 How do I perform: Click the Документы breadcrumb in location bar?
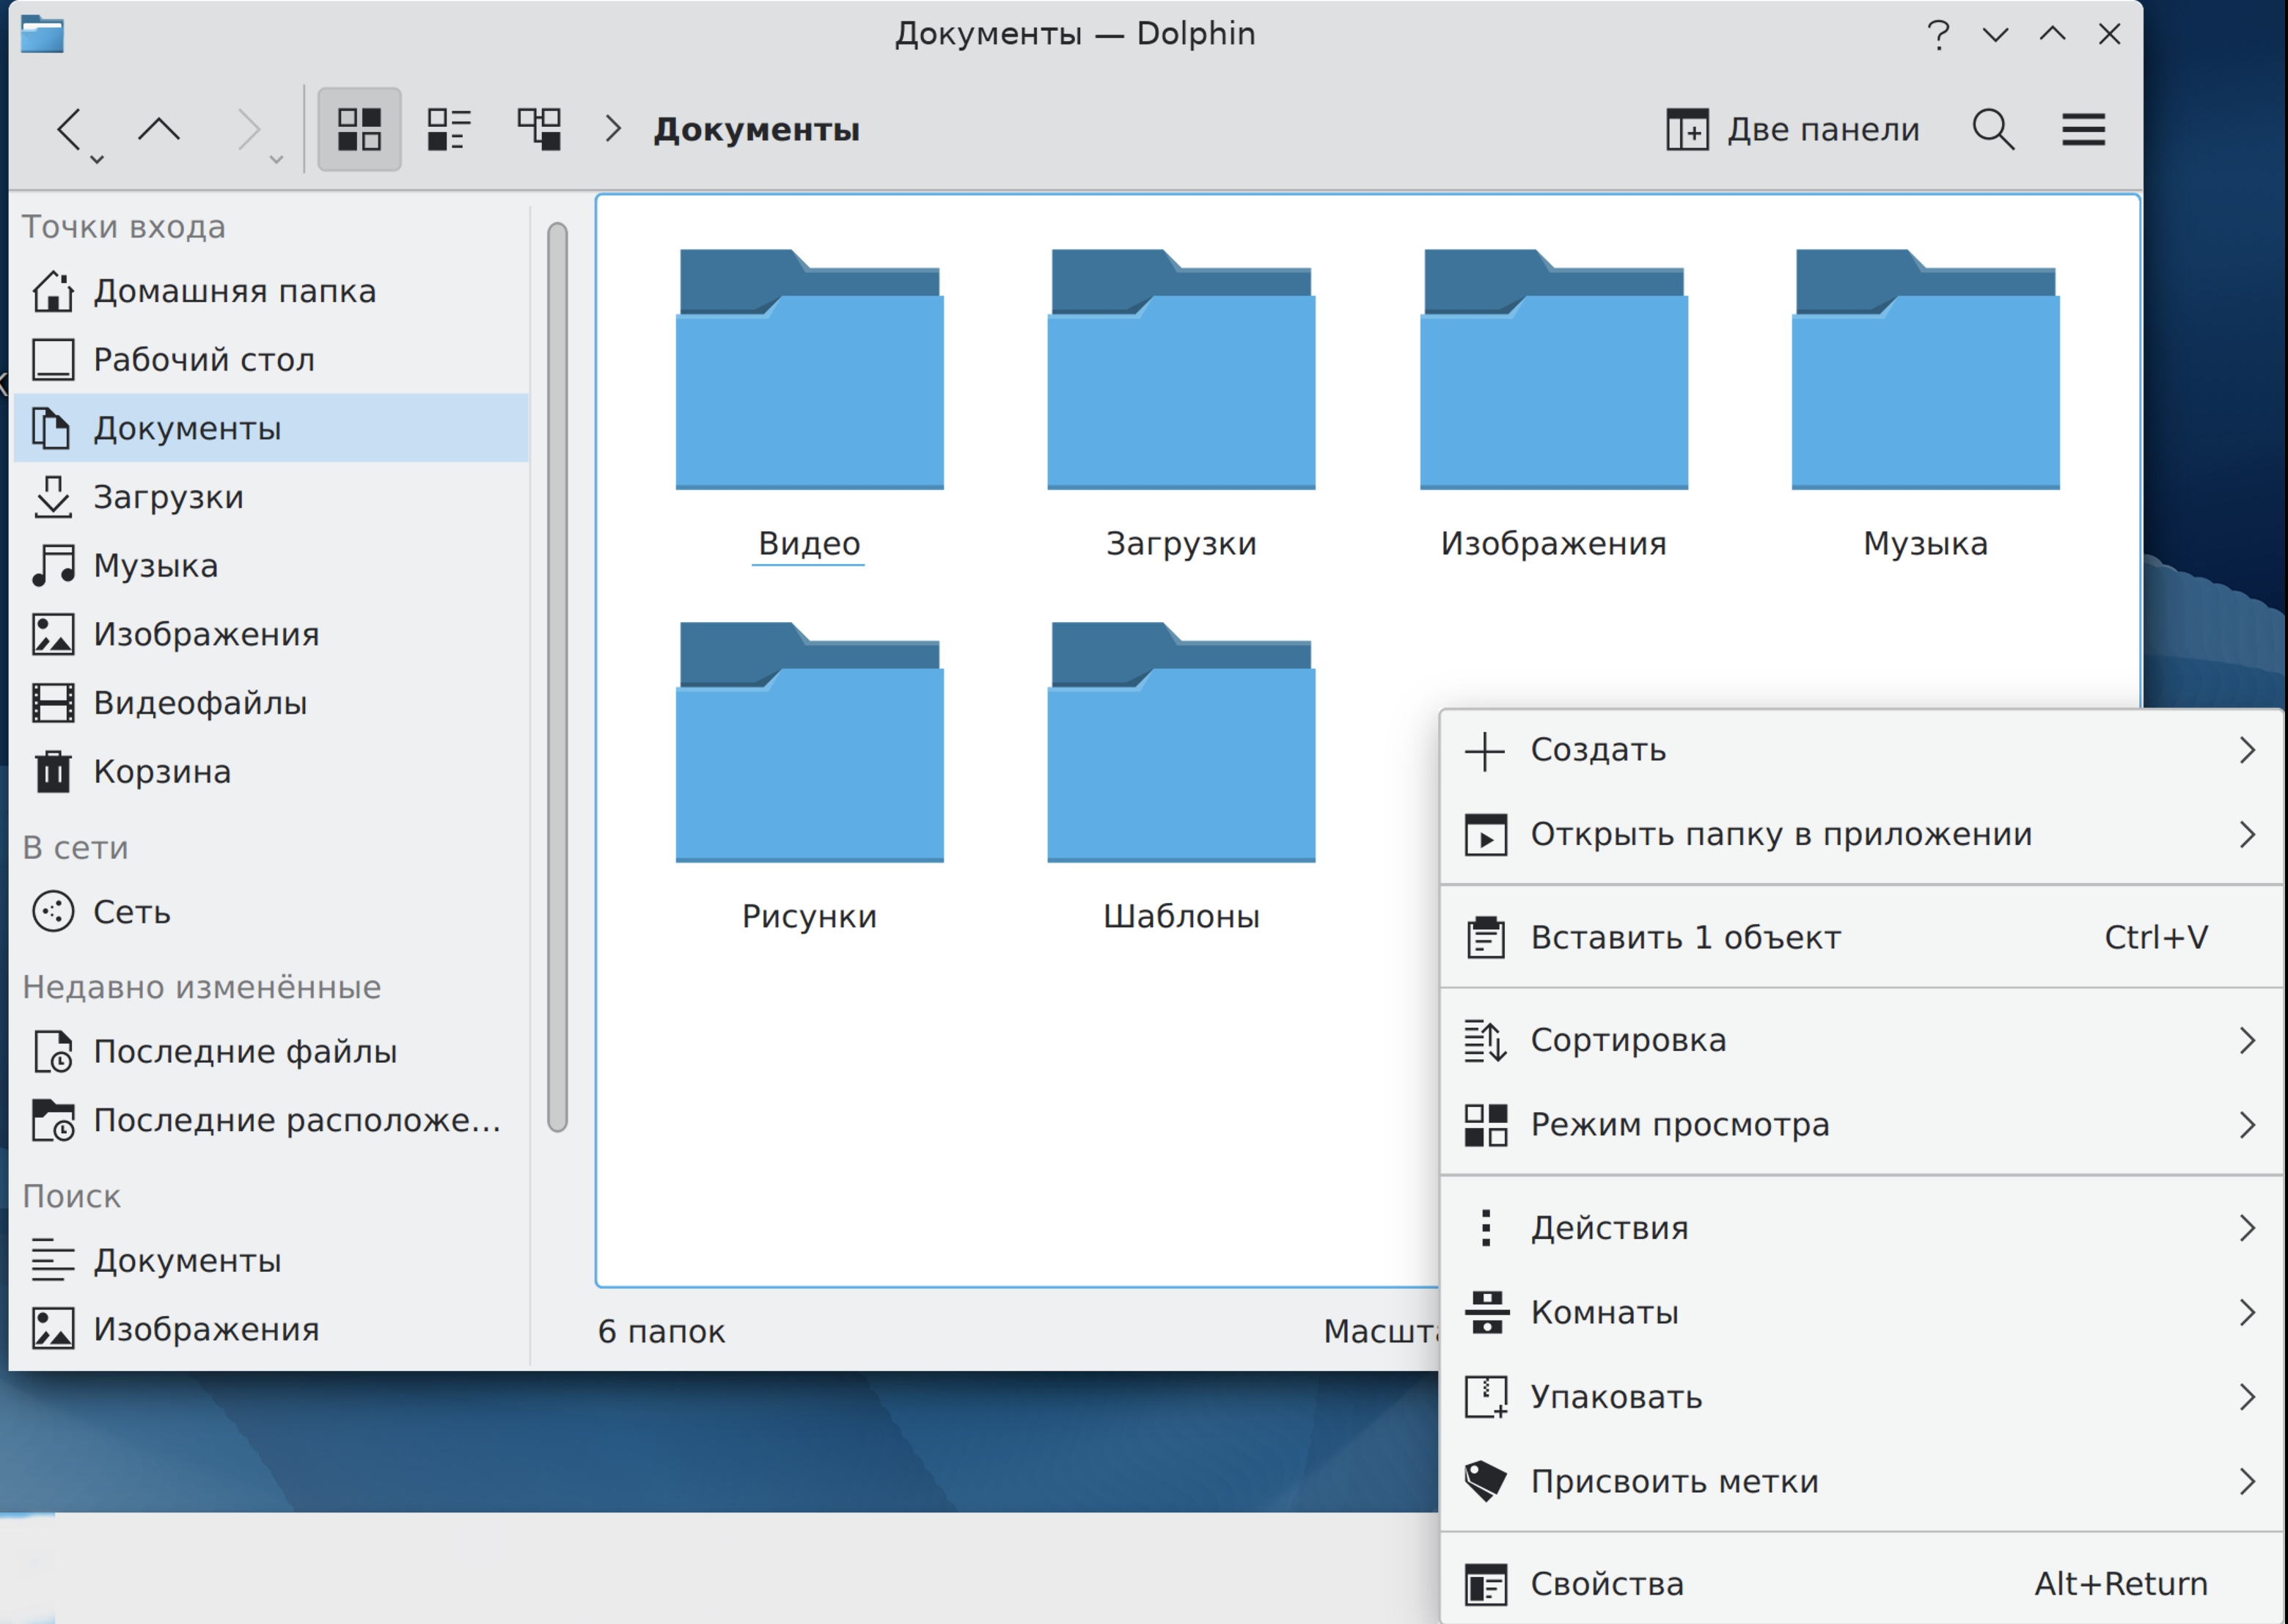tap(757, 130)
